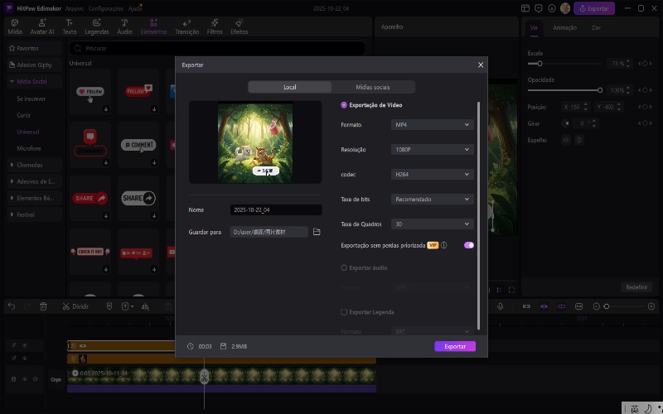Image resolution: width=663 pixels, height=414 pixels.
Task: Open the Filtros panel icon
Action: (x=215, y=26)
